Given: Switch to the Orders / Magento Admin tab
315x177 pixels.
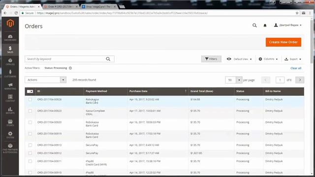Looking at the screenshot, I should pos(22,6).
